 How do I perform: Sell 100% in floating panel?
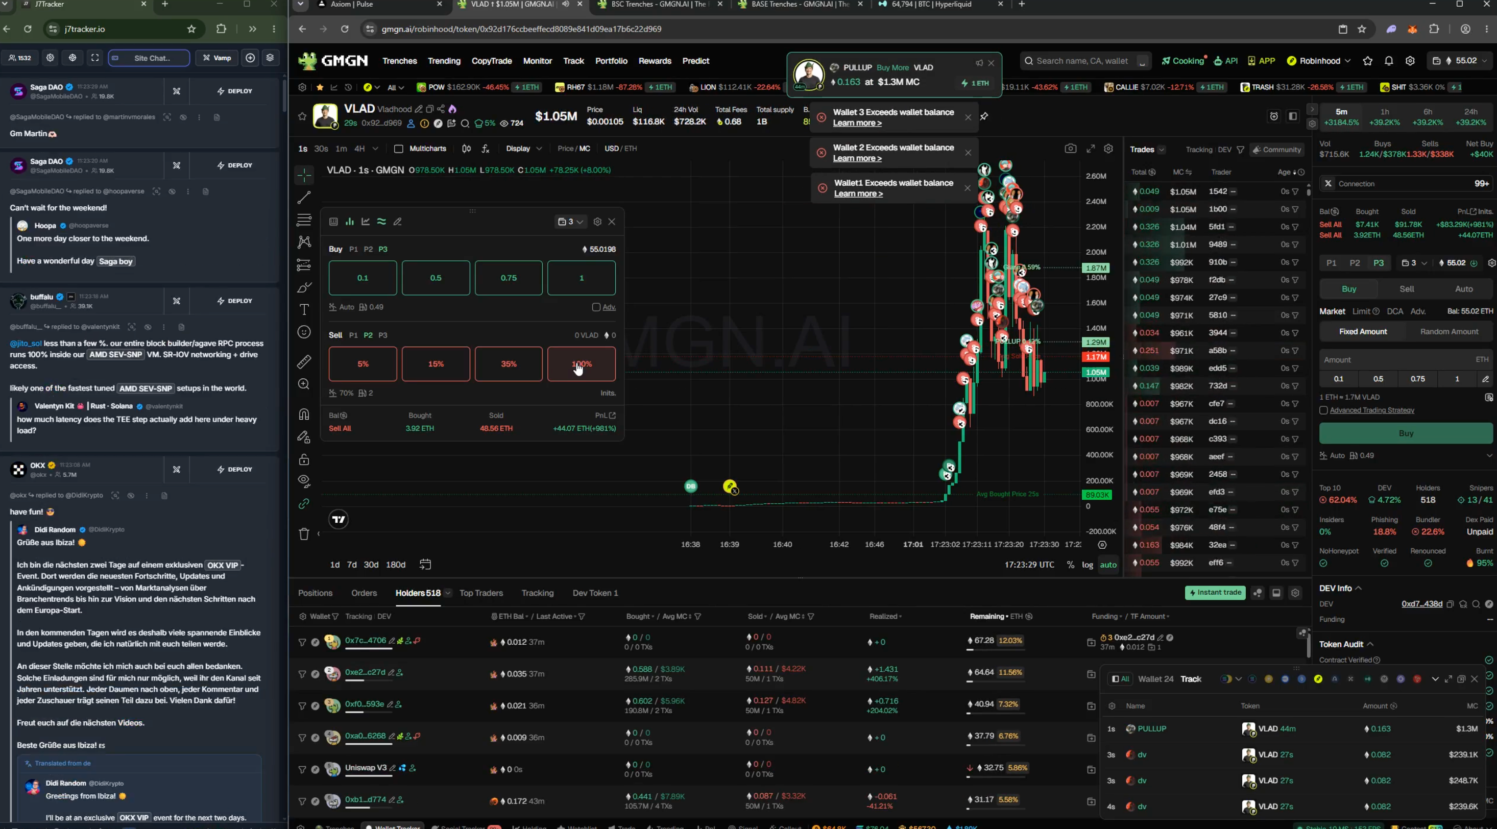coord(581,364)
